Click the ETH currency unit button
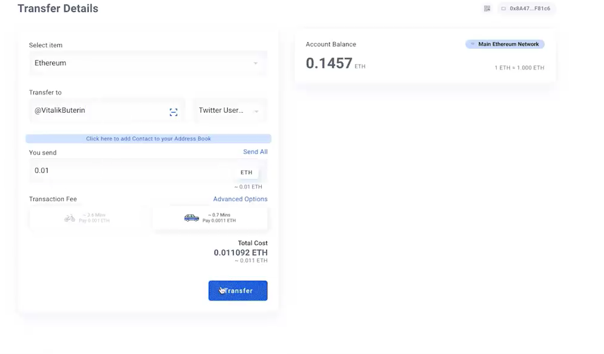The width and height of the screenshot is (604, 354). (x=247, y=172)
